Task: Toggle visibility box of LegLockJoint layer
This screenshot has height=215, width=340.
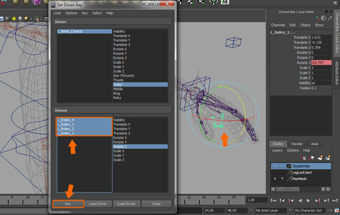Action: coord(275,173)
